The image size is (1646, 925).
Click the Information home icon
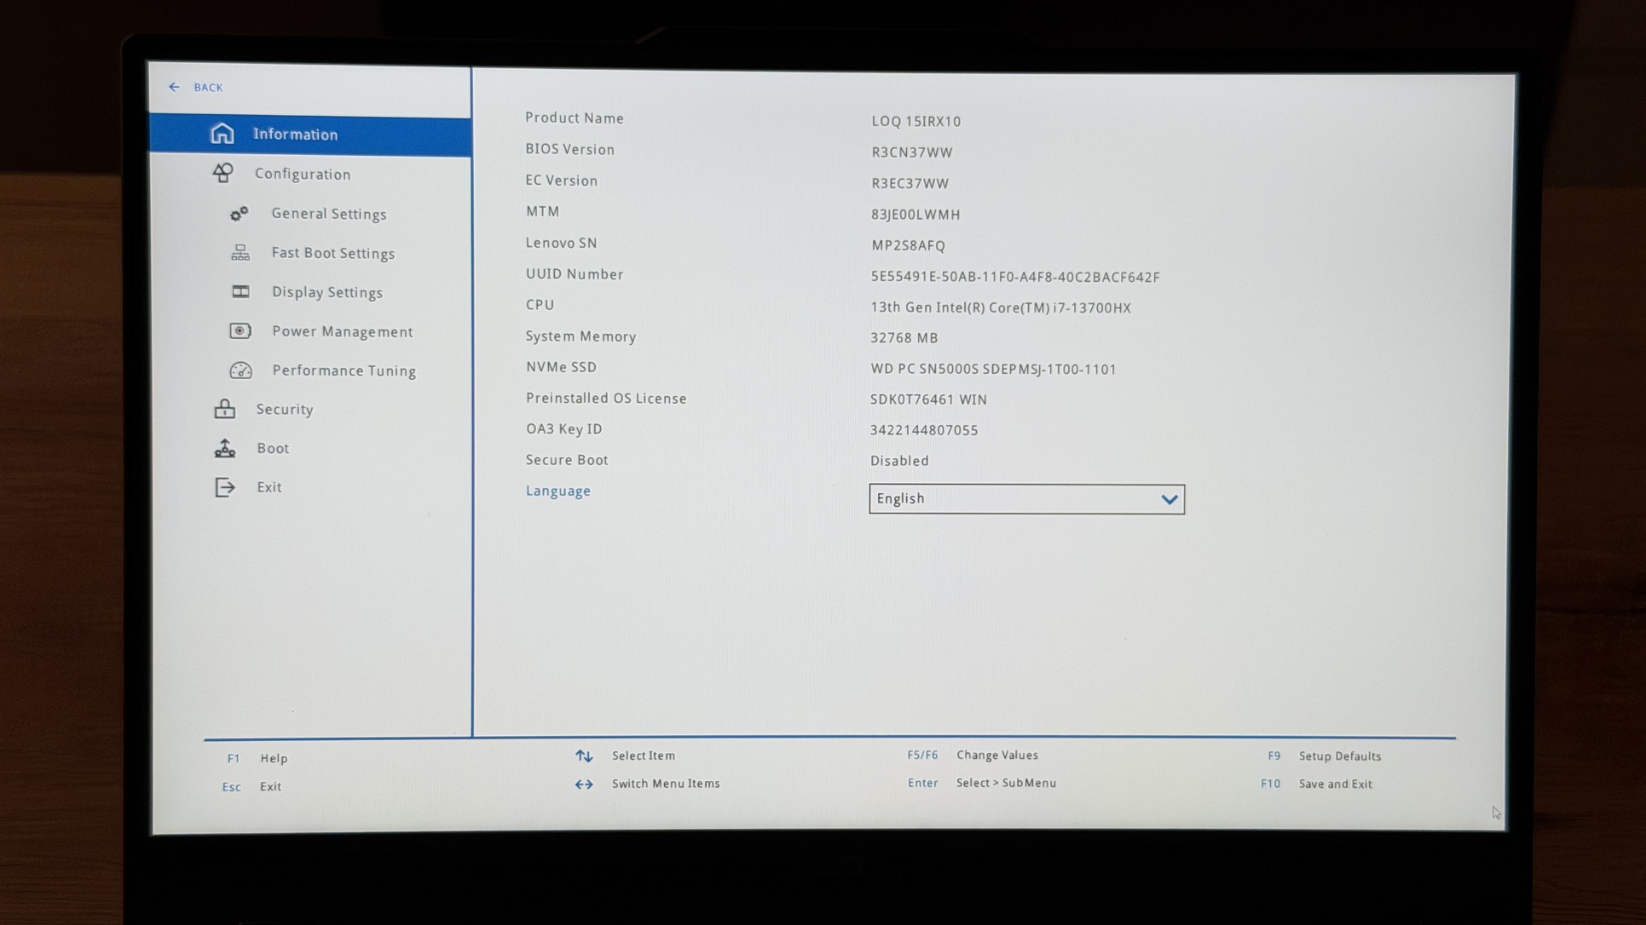(x=222, y=134)
